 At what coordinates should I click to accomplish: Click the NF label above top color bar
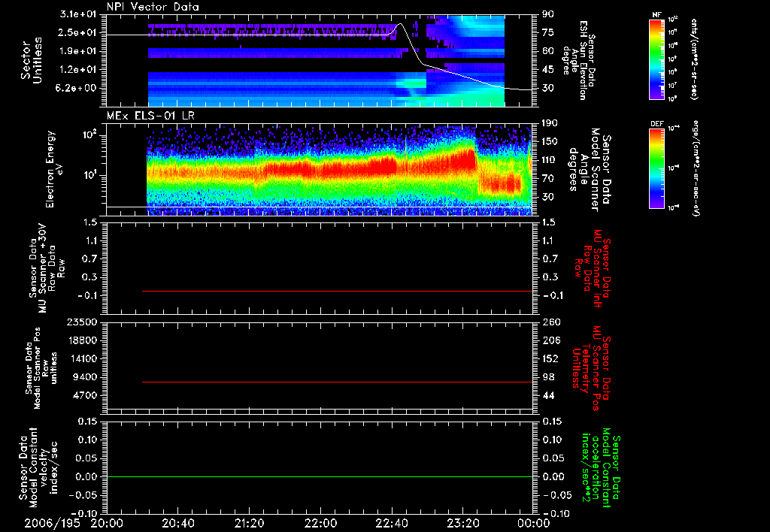pos(656,15)
